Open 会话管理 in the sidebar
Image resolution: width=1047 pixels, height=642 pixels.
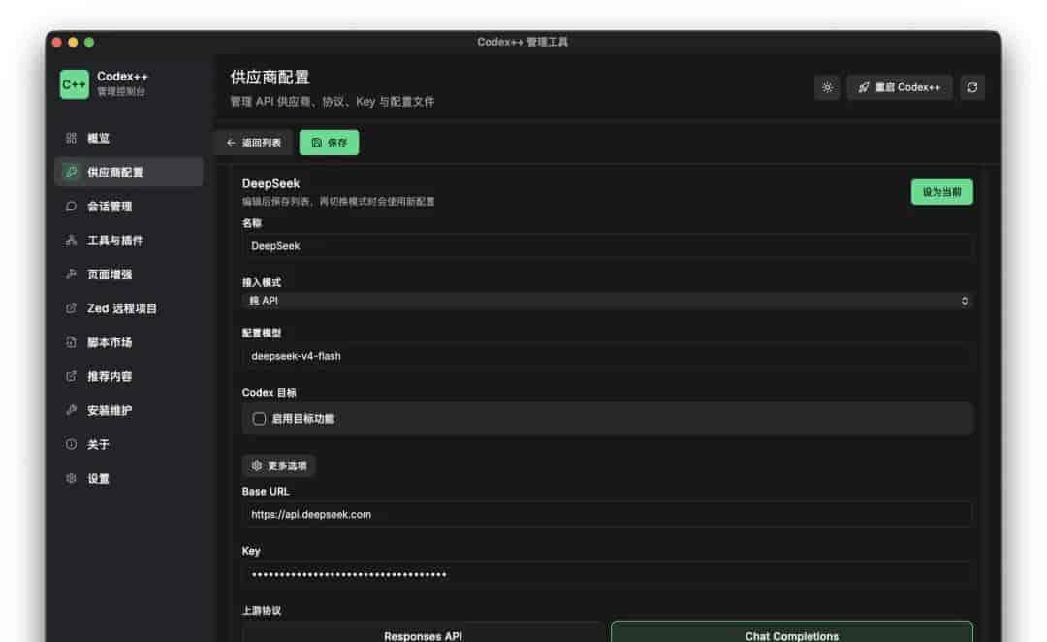pos(128,207)
